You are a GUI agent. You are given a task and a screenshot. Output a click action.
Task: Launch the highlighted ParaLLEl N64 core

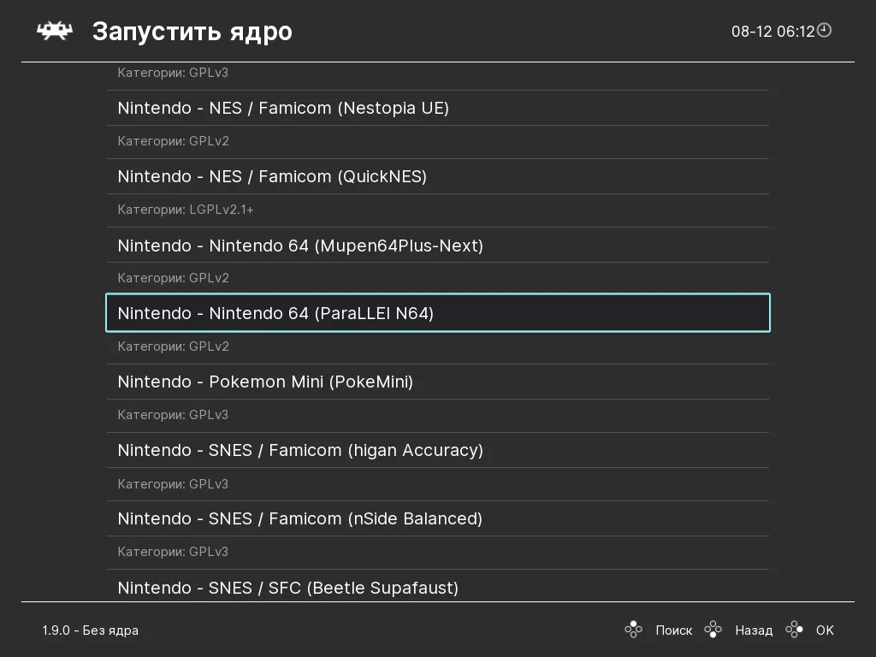coord(275,313)
